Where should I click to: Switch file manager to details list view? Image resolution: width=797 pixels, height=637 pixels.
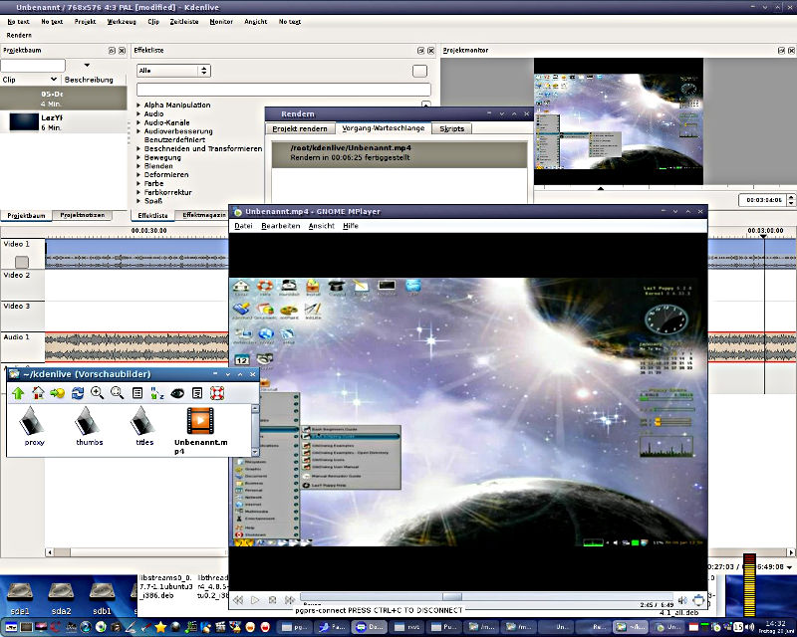tap(137, 393)
